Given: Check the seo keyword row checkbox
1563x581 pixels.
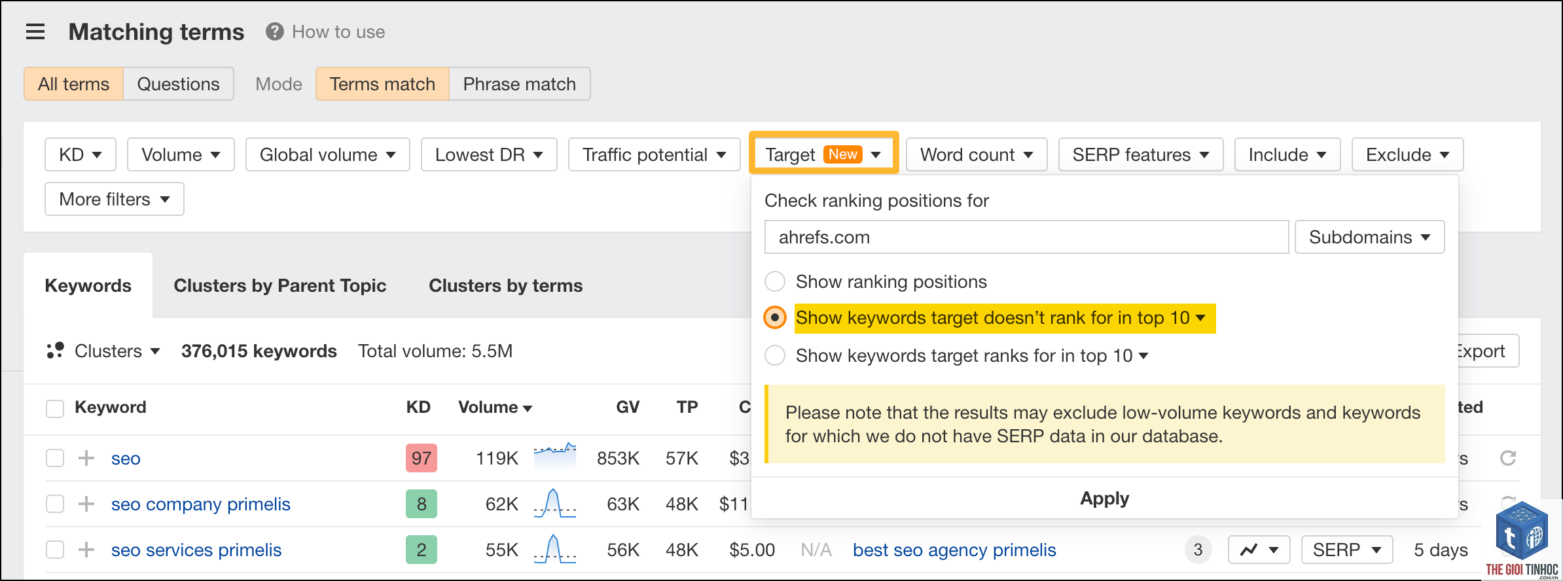Looking at the screenshot, I should [x=55, y=458].
